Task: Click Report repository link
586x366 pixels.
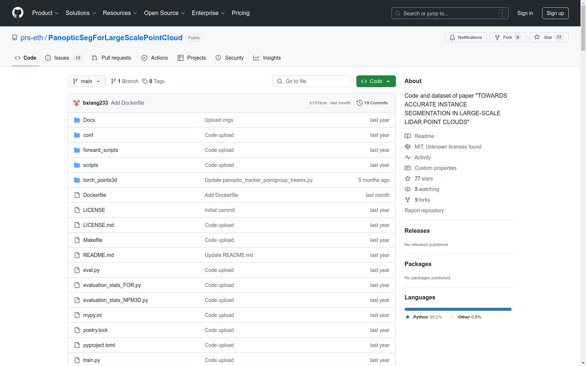Action: point(424,210)
